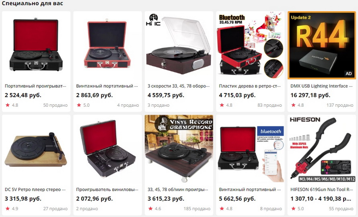This screenshot has width=358, height=217.
Task: Click the price 2 072,96 руб.
Action: pos(95,199)
